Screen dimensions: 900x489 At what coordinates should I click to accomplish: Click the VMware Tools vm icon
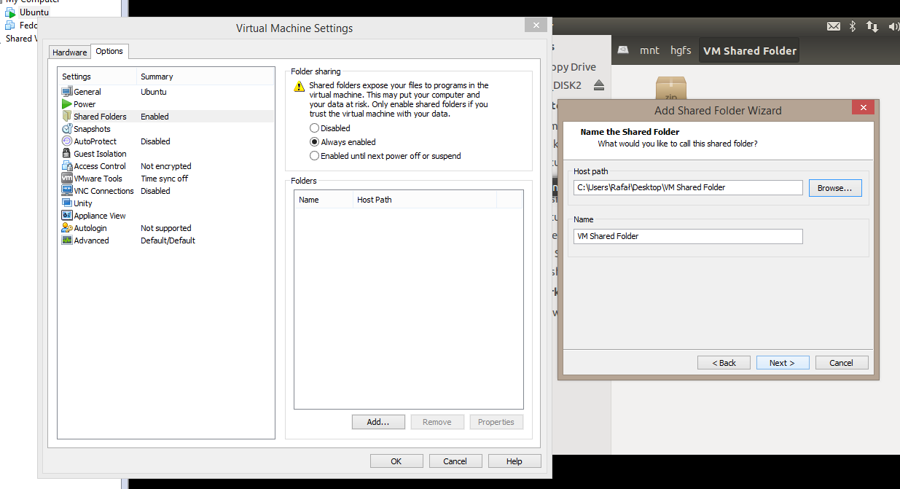[x=66, y=179]
